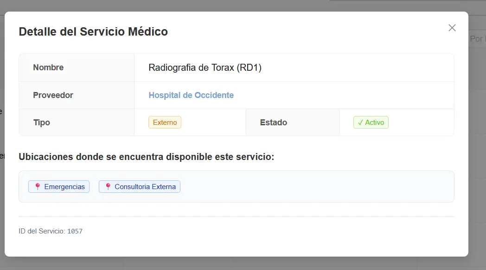Click the Estado field label

pyautogui.click(x=274, y=122)
